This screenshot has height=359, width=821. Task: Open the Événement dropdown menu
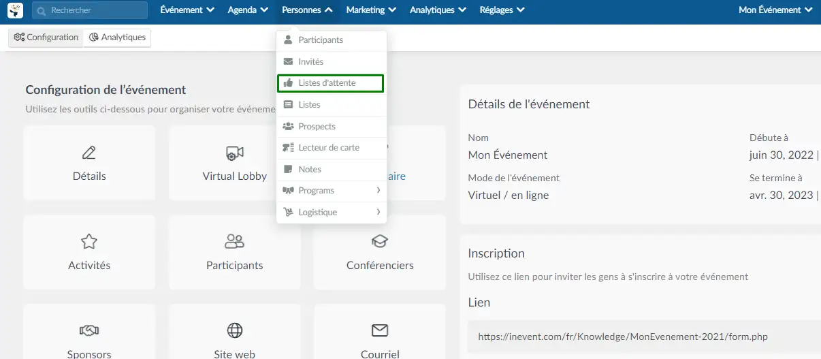tap(187, 10)
